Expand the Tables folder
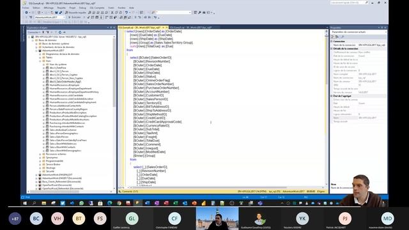 pos(40,57)
